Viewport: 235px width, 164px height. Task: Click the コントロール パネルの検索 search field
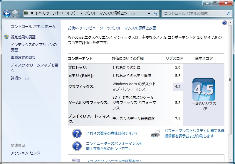(x=194, y=13)
